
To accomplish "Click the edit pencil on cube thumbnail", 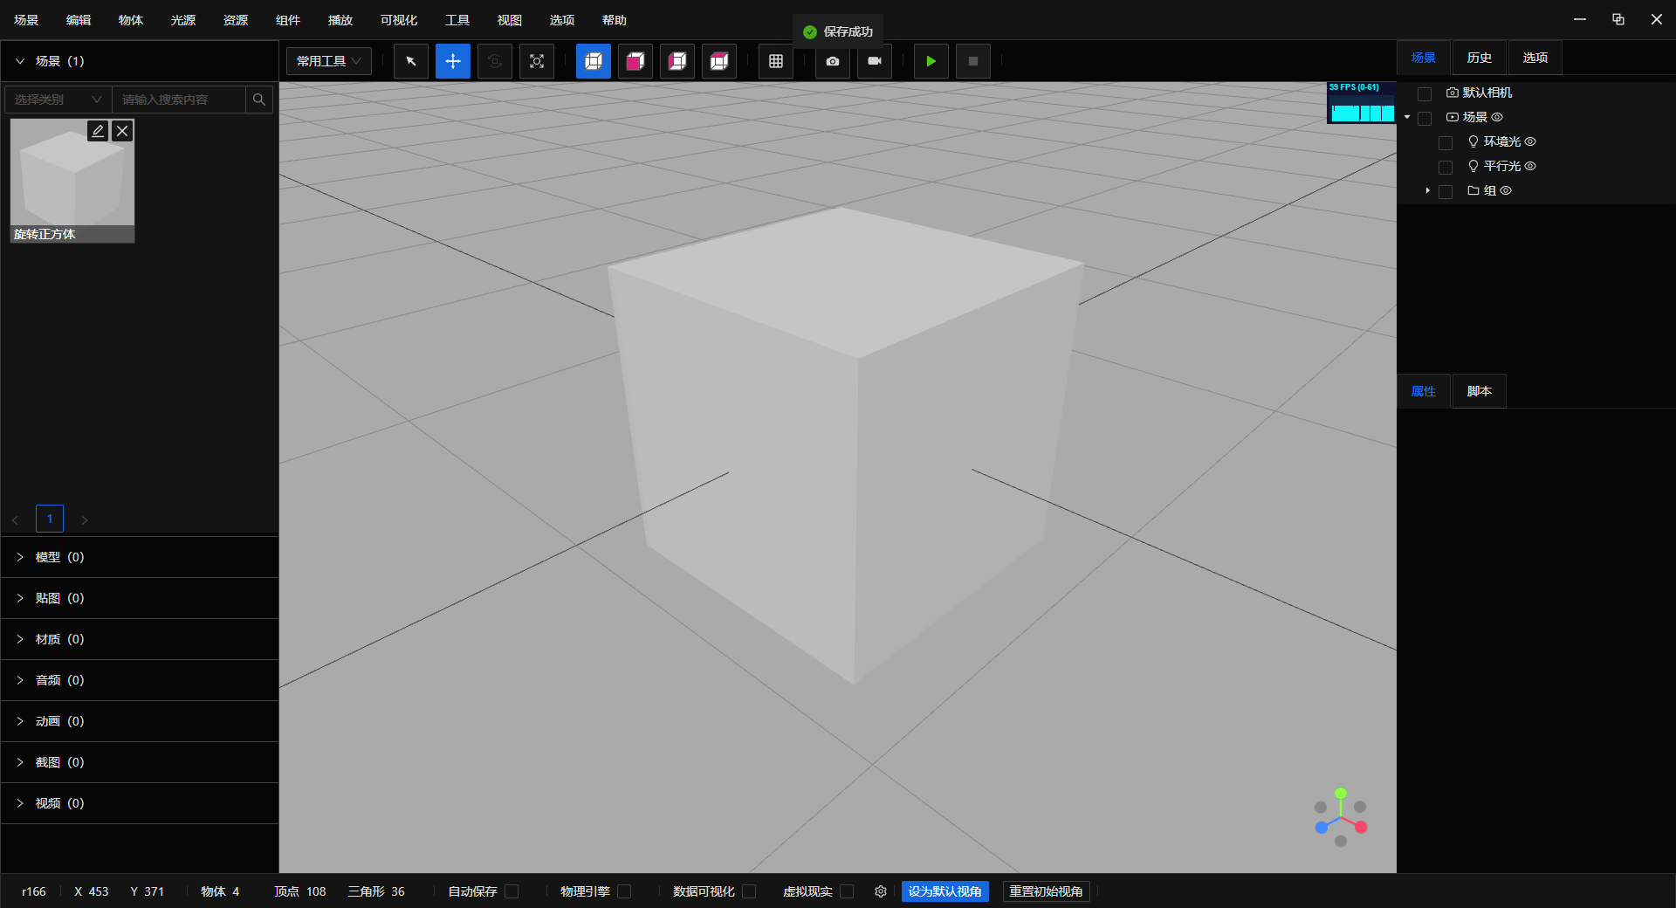I will (98, 131).
